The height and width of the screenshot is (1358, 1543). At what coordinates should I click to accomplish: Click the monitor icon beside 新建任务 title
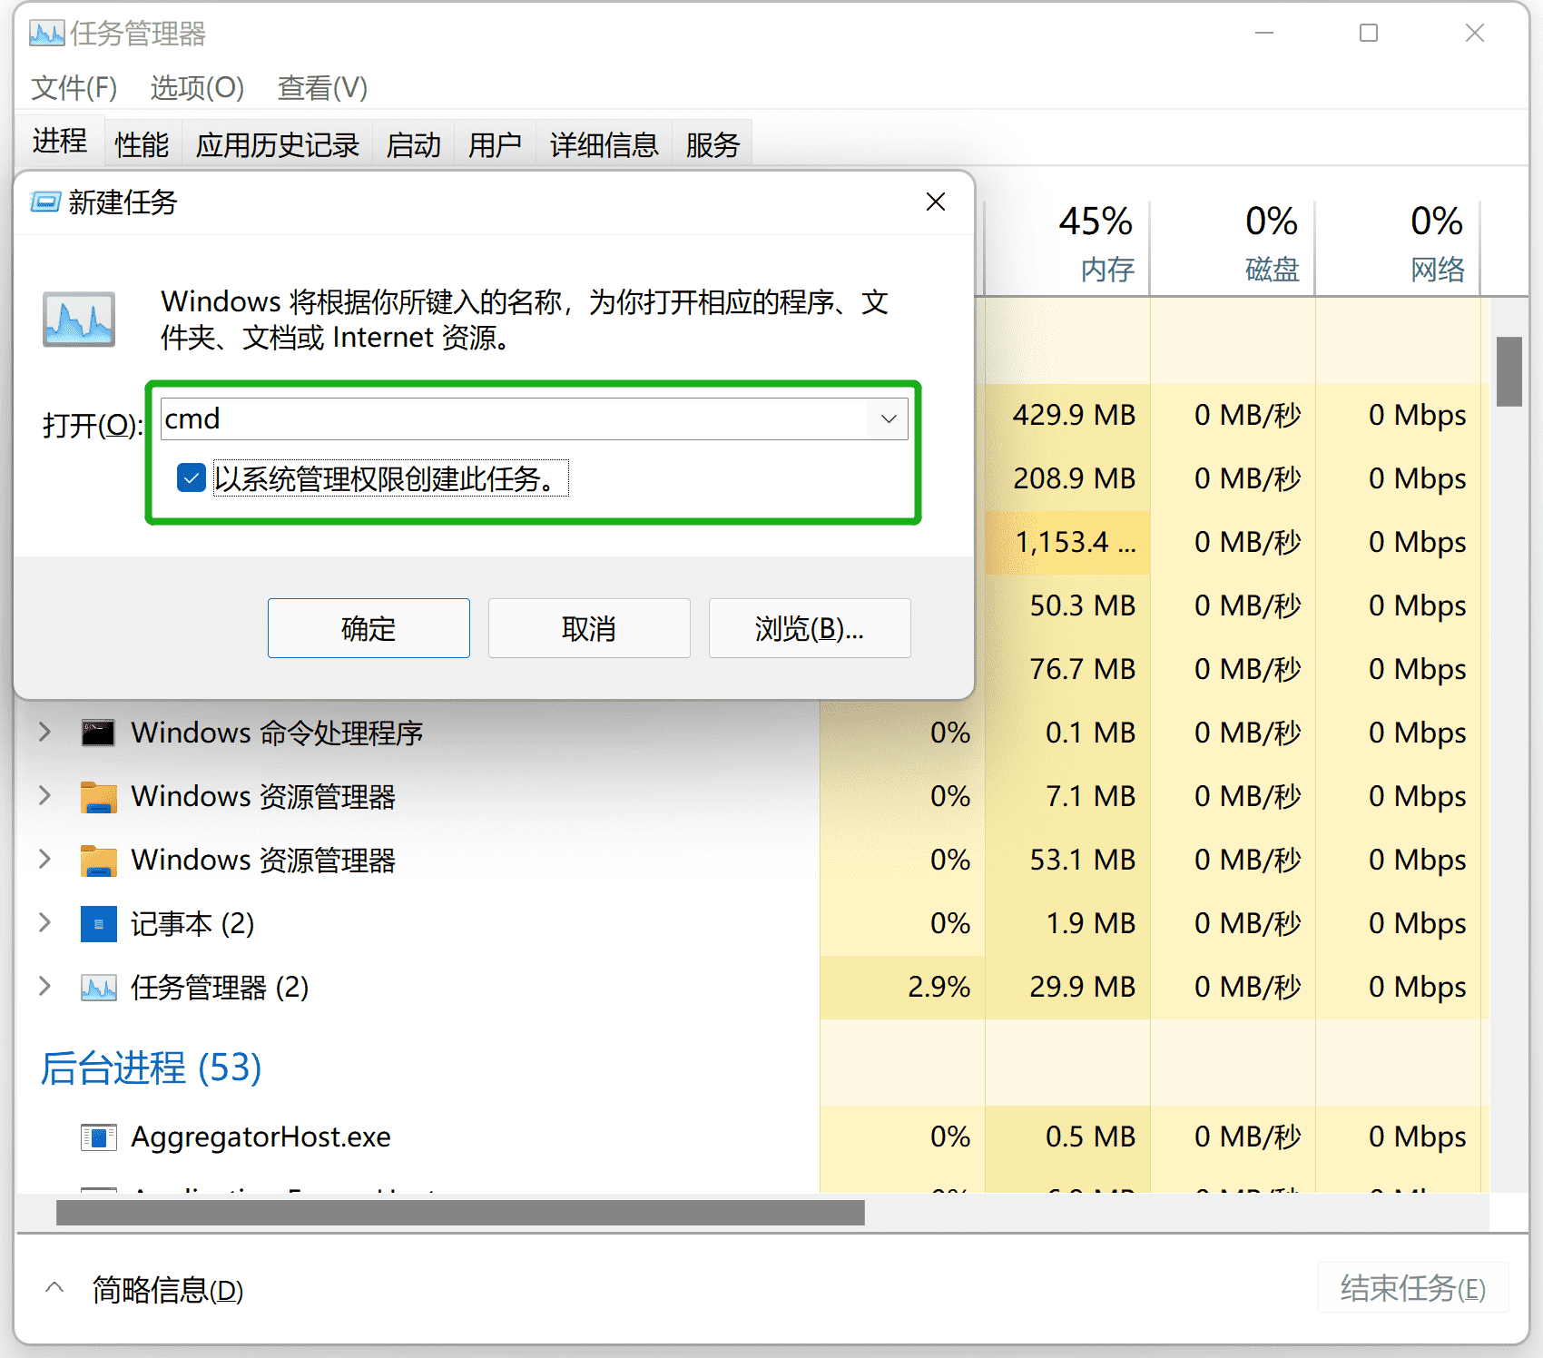point(45,202)
